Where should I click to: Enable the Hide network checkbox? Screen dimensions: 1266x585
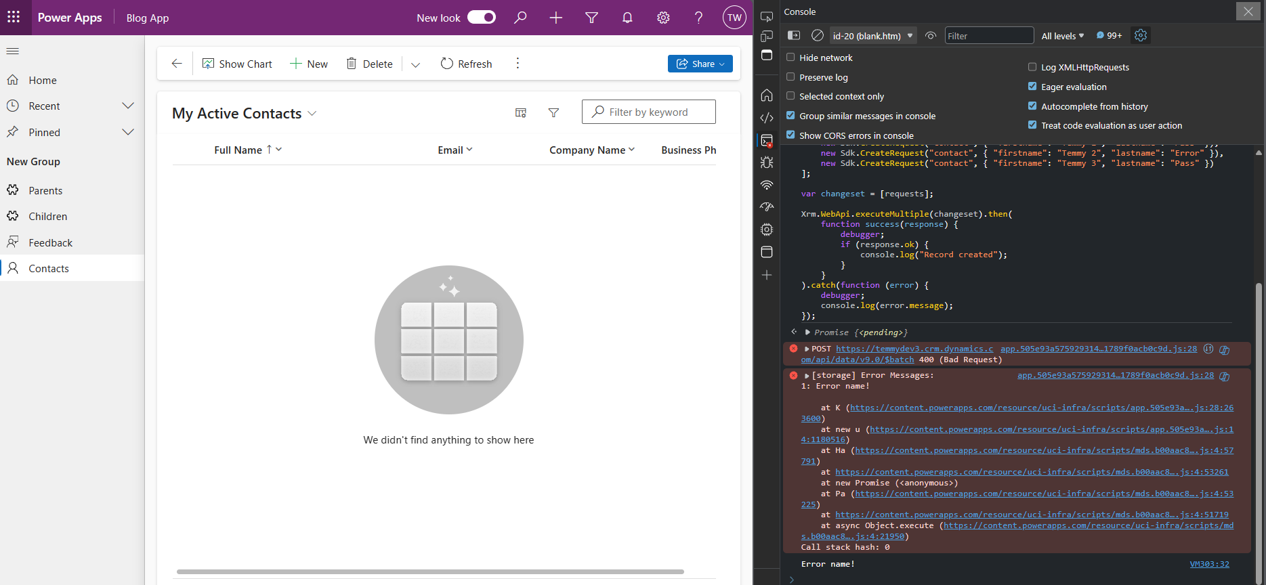[x=790, y=58]
